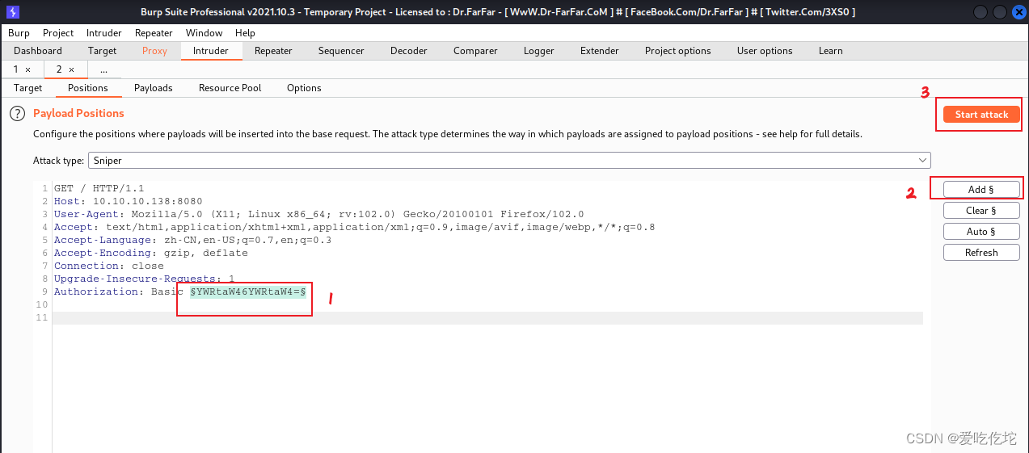Close Intruder attack tab 2

click(71, 69)
